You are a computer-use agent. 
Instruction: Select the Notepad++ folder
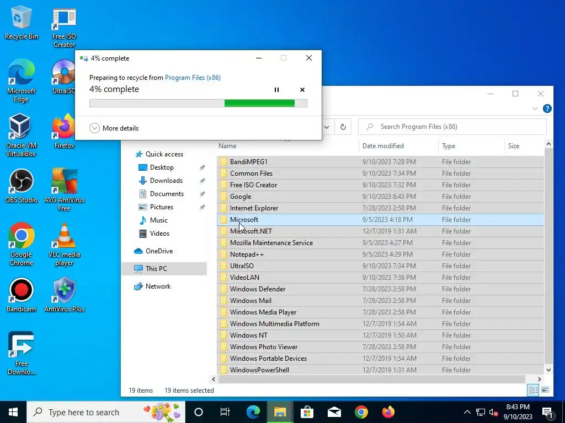(380, 254)
